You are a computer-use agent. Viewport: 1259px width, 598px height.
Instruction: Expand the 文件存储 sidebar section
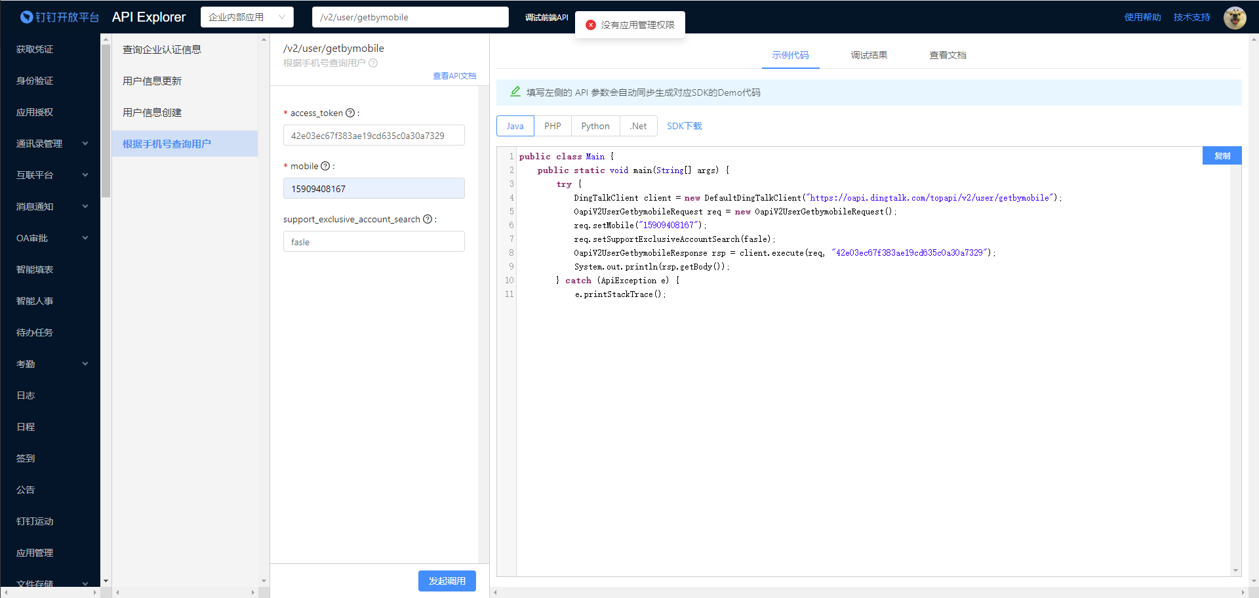tap(51, 583)
